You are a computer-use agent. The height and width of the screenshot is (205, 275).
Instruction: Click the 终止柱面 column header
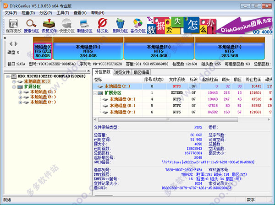[253, 80]
